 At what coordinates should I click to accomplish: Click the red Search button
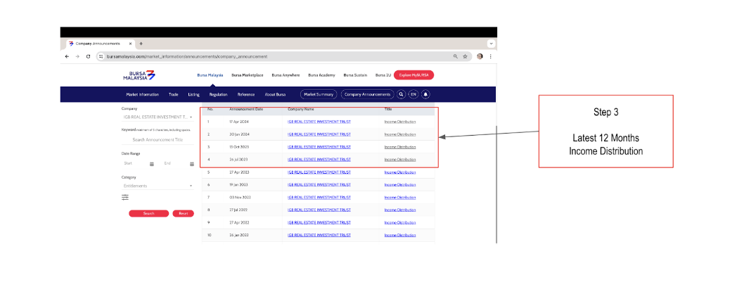148,214
